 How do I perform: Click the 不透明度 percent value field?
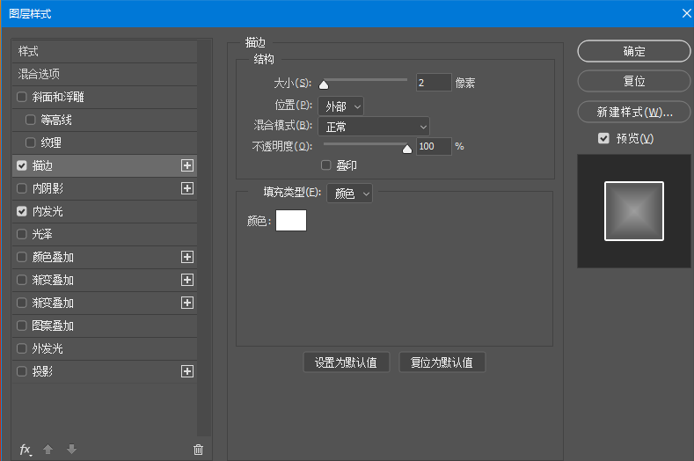(434, 146)
